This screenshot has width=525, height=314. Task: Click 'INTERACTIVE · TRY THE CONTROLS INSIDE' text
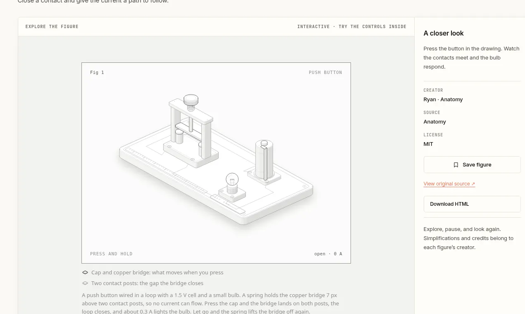pos(352,26)
